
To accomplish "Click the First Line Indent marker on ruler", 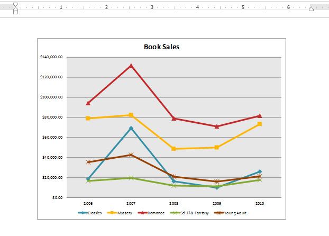I will [15, 5].
